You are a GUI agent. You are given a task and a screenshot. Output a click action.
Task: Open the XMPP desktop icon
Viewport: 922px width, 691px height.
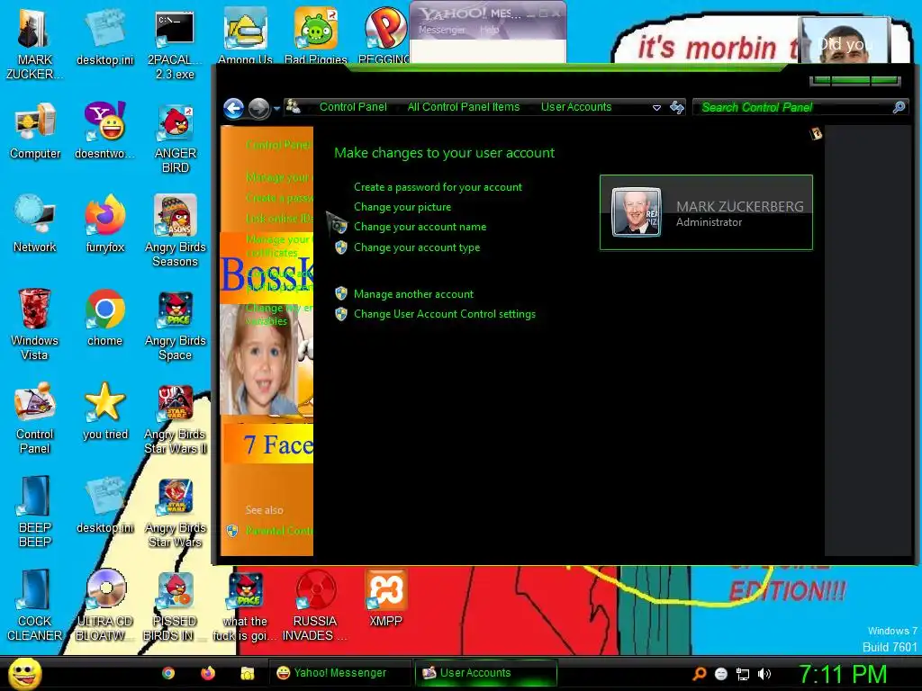385,597
